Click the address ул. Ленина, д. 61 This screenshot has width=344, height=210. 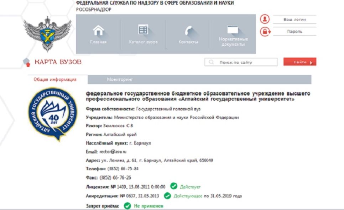tap(119, 160)
